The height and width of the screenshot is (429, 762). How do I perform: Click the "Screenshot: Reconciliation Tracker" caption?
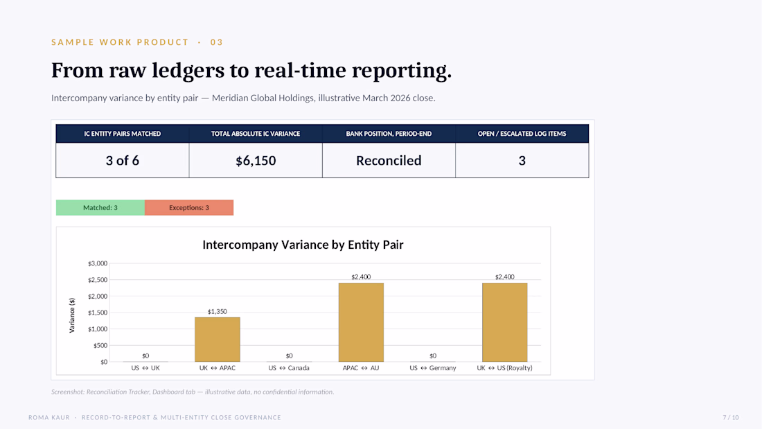coord(193,392)
